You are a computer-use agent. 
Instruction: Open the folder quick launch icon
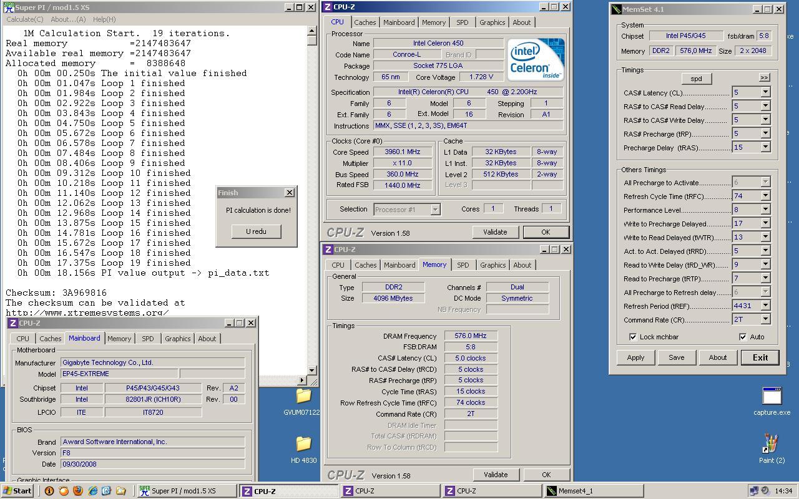pos(121,491)
